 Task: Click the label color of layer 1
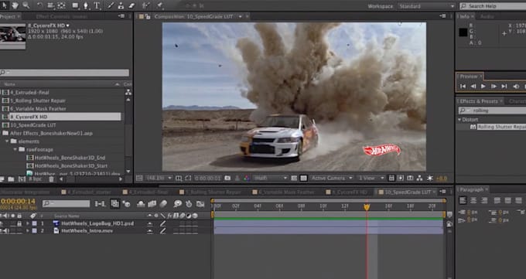(x=35, y=223)
